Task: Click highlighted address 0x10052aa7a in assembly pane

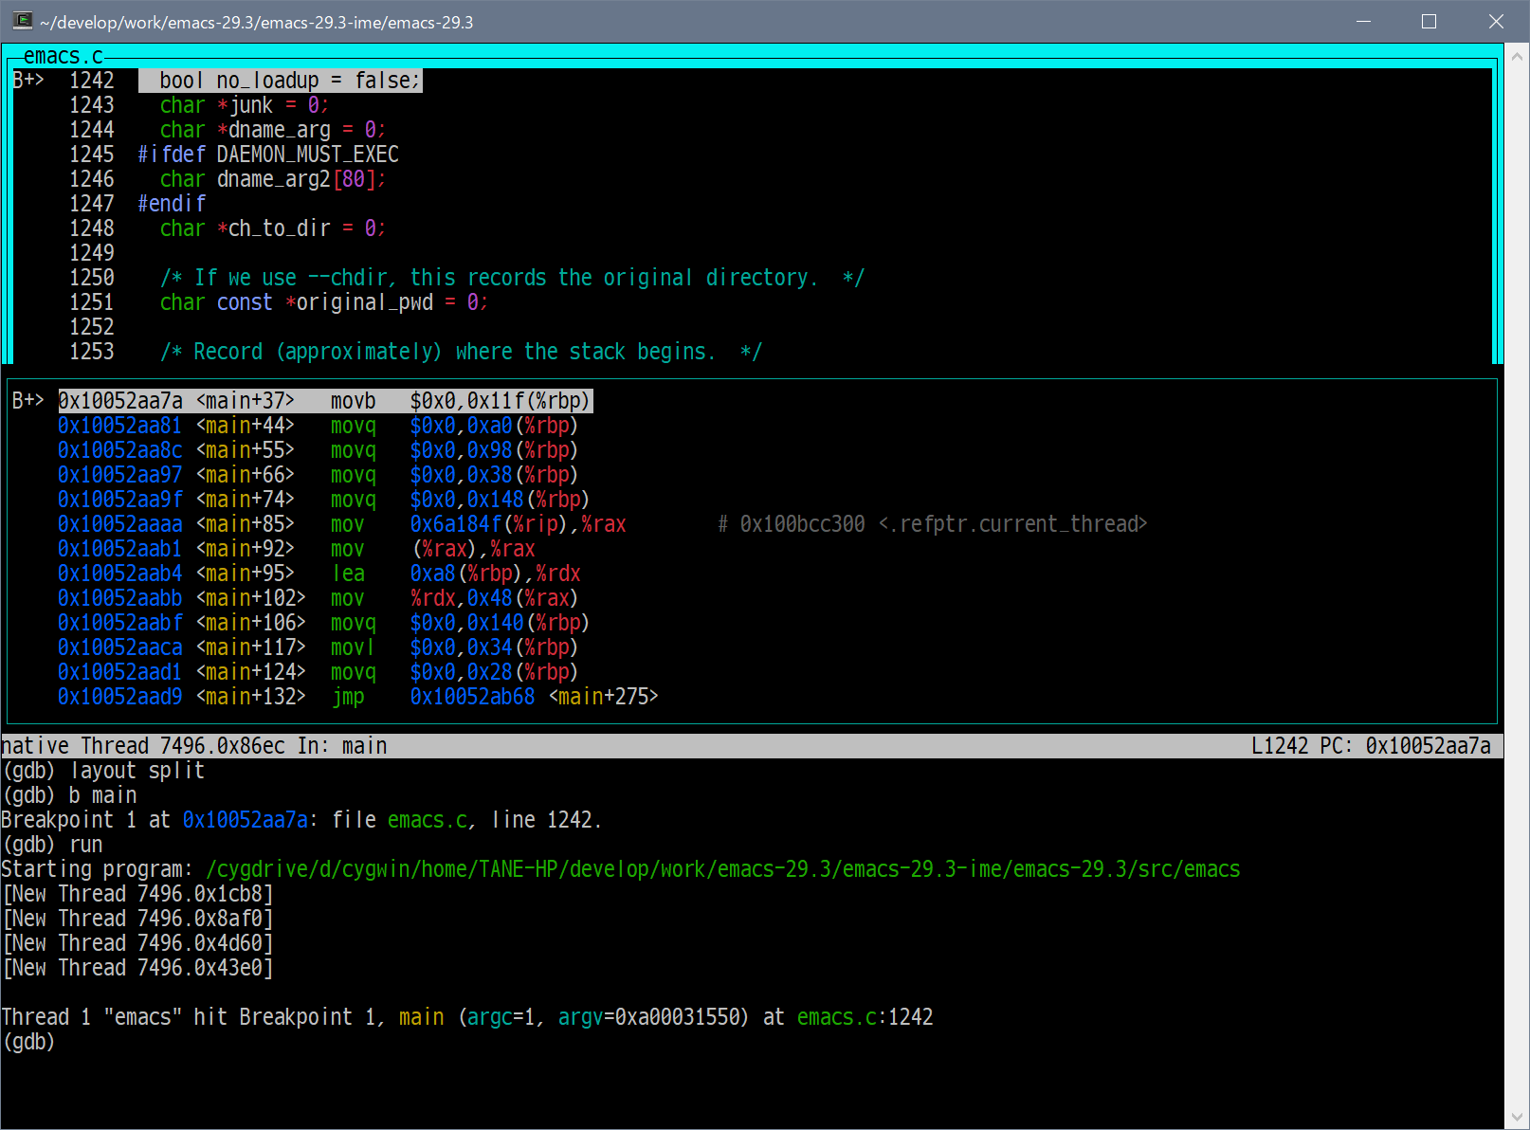Action: click(x=120, y=401)
